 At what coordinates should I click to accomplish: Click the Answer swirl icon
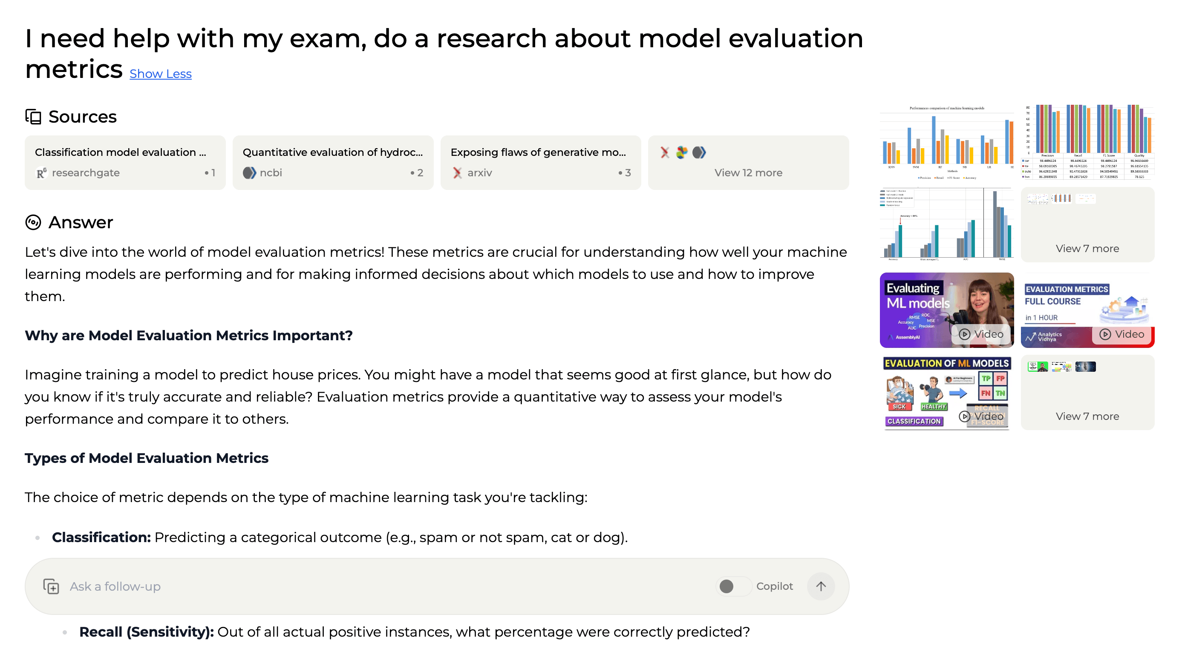pyautogui.click(x=33, y=222)
